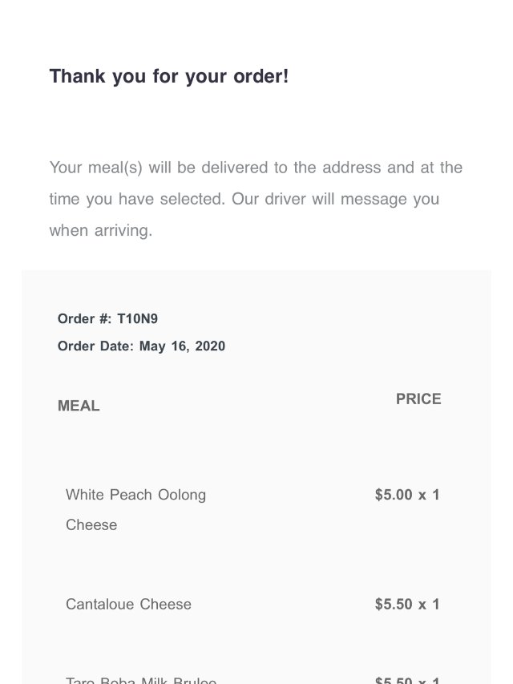Click the PRICE column header
This screenshot has width=513, height=684.
coord(418,399)
